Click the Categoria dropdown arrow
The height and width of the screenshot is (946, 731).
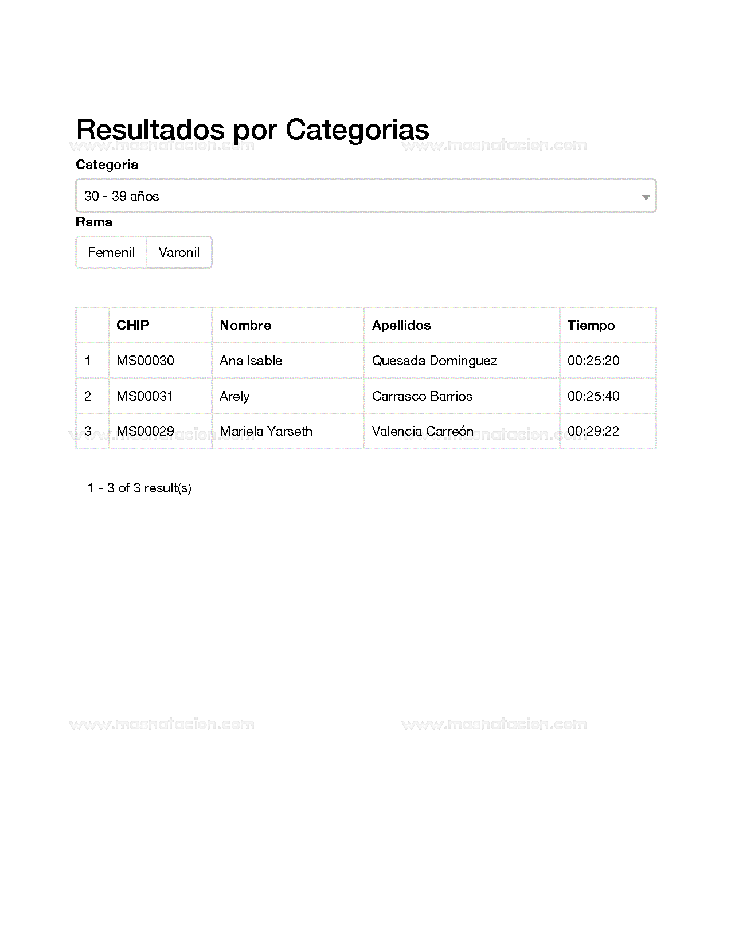(x=646, y=197)
